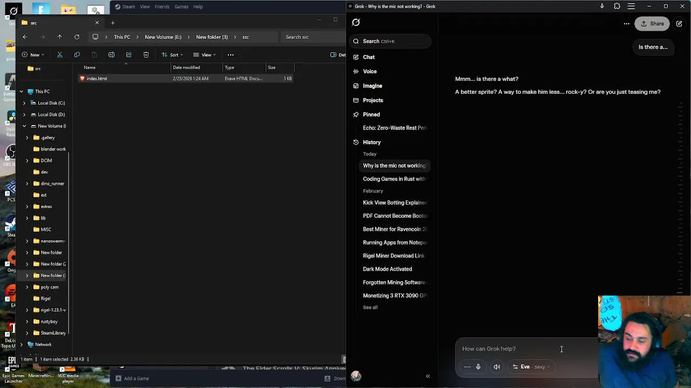
Task: Collapse the Grok sidebar with double chevron
Action: 428,376
